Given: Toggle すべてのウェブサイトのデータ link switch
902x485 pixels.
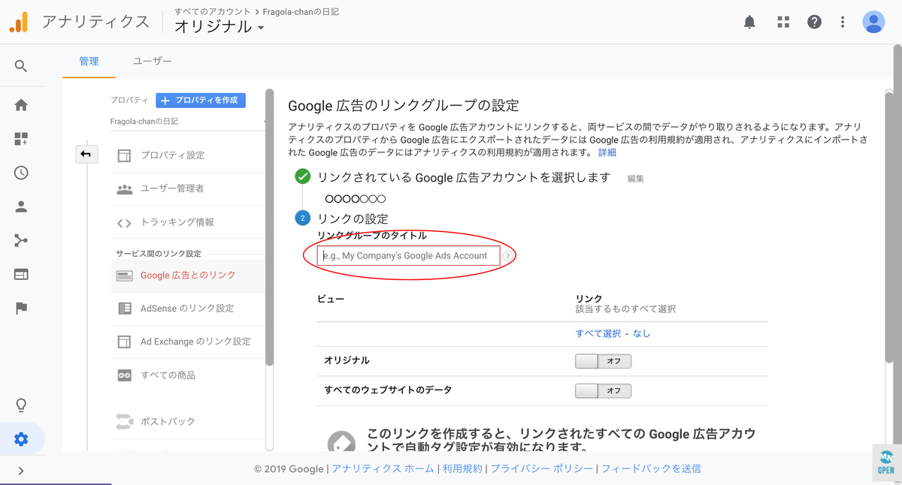Looking at the screenshot, I should point(603,390).
